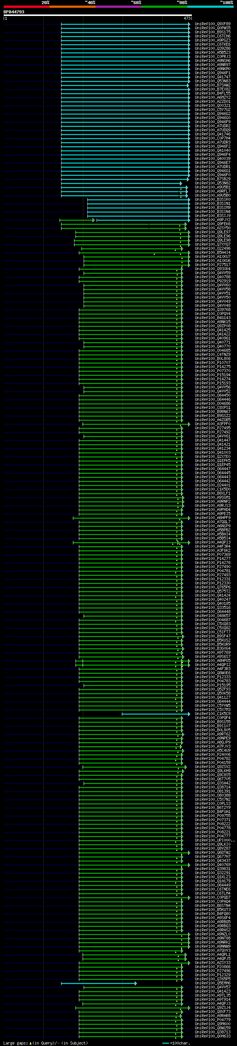Select hit label UniRef100_B9S1T5

point(213,32)
